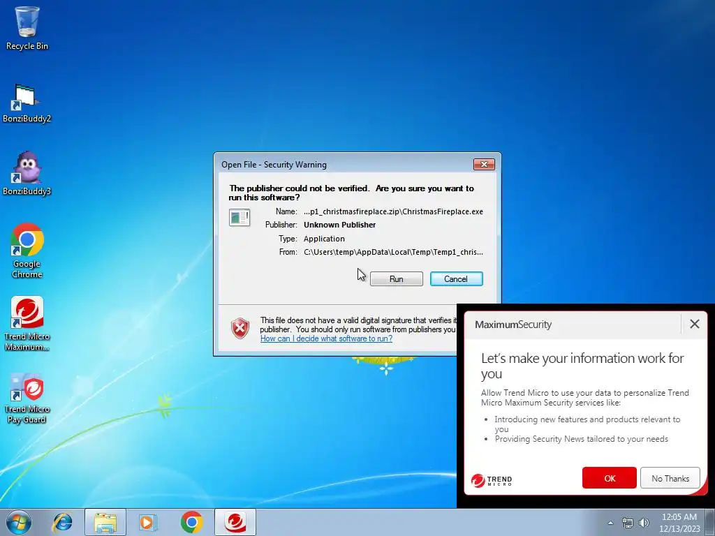715x536 pixels.
Task: Click the volume speaker tray icon
Action: (x=644, y=523)
